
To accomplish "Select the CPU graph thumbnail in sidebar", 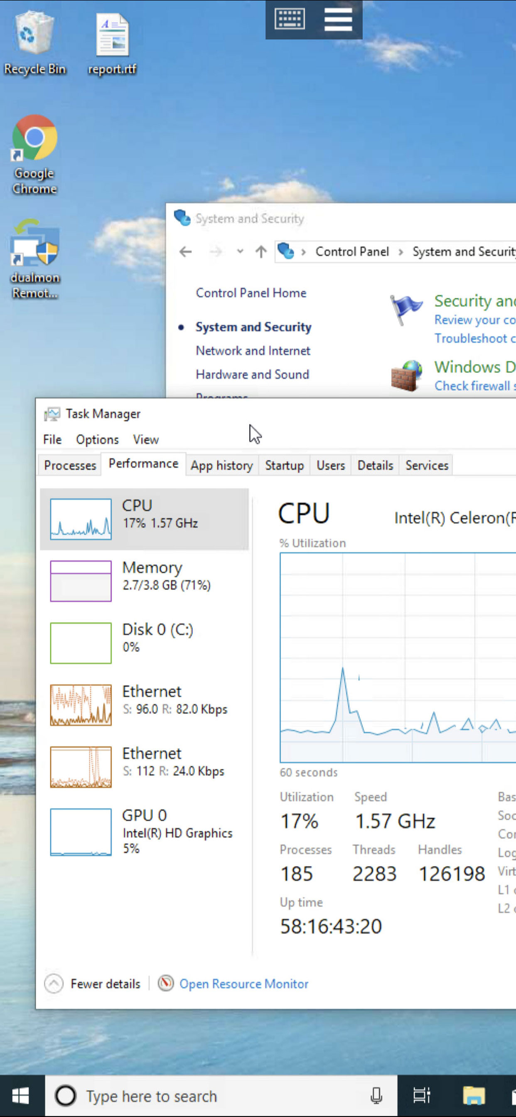I will click(81, 519).
